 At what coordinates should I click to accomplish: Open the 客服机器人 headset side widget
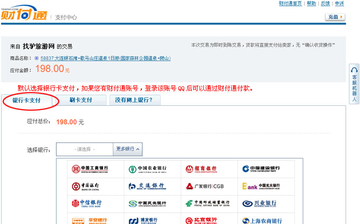354,84
